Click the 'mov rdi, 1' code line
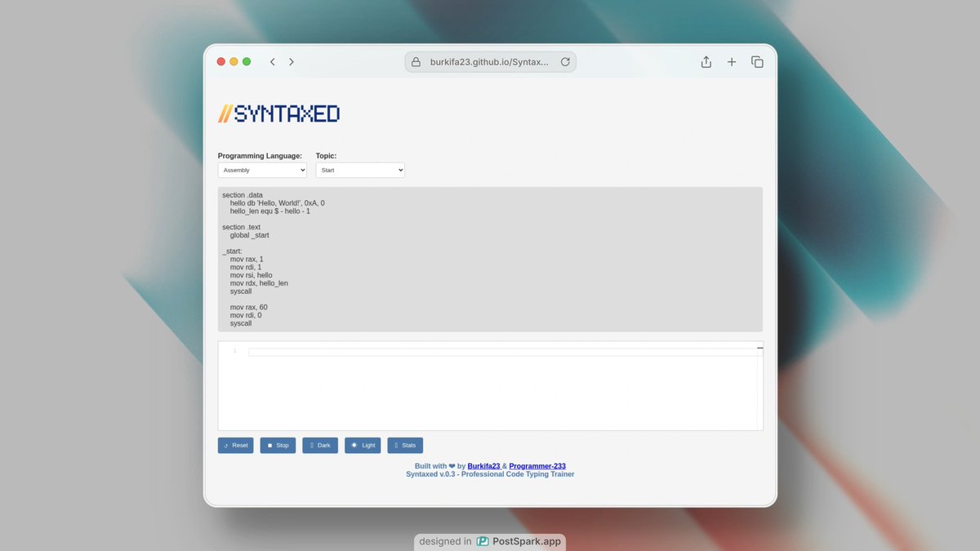980x551 pixels. tap(246, 267)
